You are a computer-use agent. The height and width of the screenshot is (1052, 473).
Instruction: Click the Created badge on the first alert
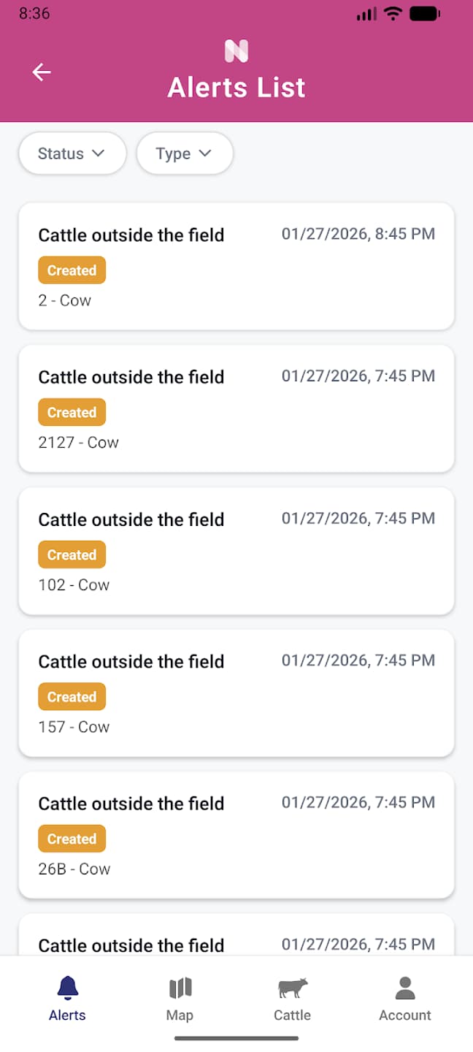pos(72,270)
